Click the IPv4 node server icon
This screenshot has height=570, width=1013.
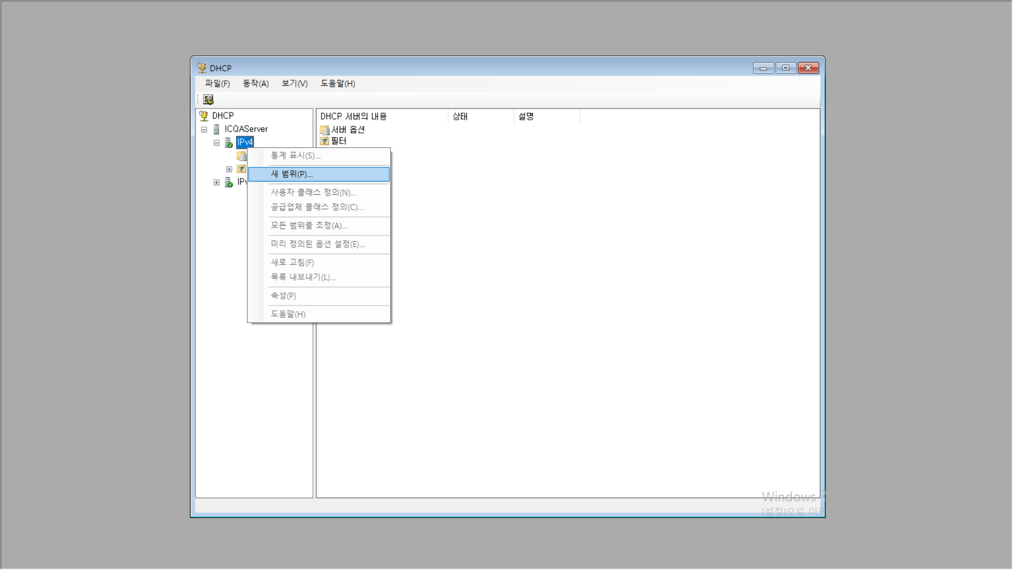(229, 142)
